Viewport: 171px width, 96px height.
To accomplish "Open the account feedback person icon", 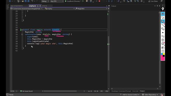I will coord(162,1).
